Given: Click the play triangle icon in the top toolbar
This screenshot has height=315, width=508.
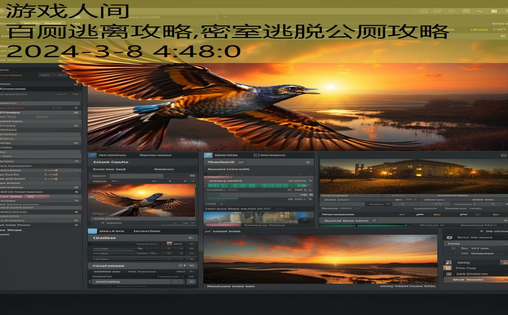Looking at the screenshot, I should (451, 11).
